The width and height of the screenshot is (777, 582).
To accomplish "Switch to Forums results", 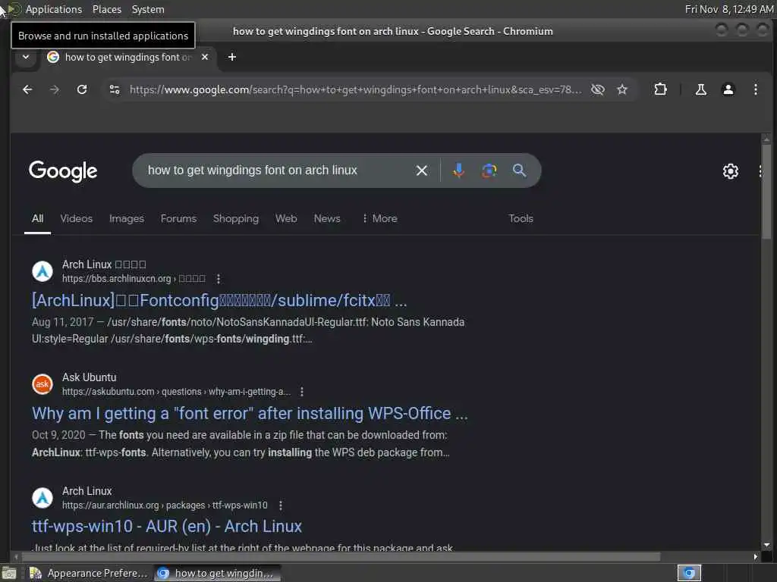I will [x=178, y=219].
